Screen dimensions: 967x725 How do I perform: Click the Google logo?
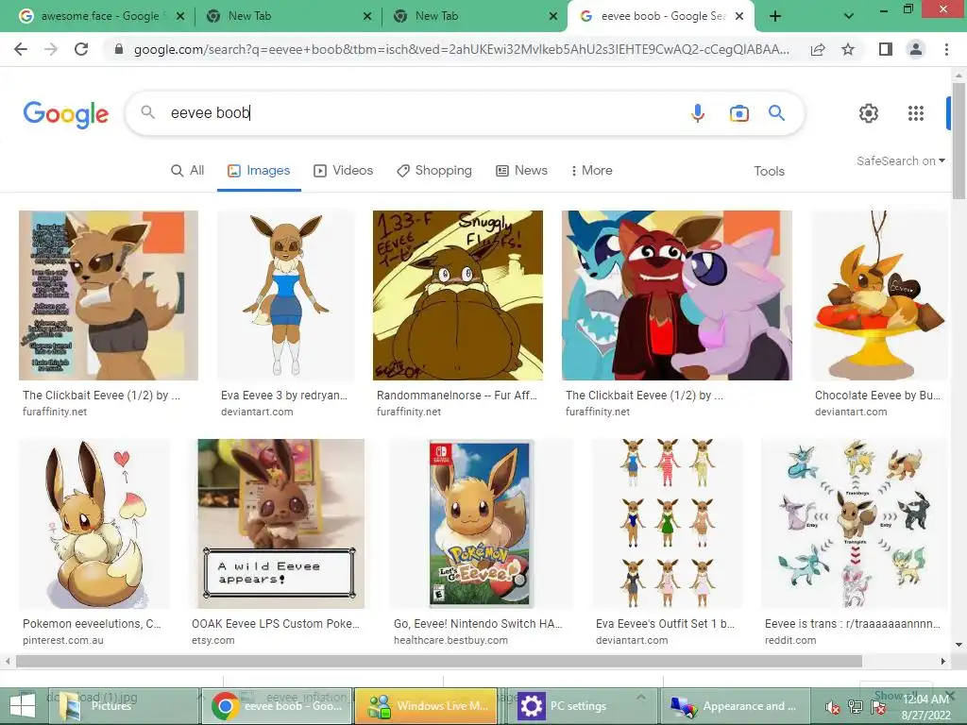click(65, 114)
